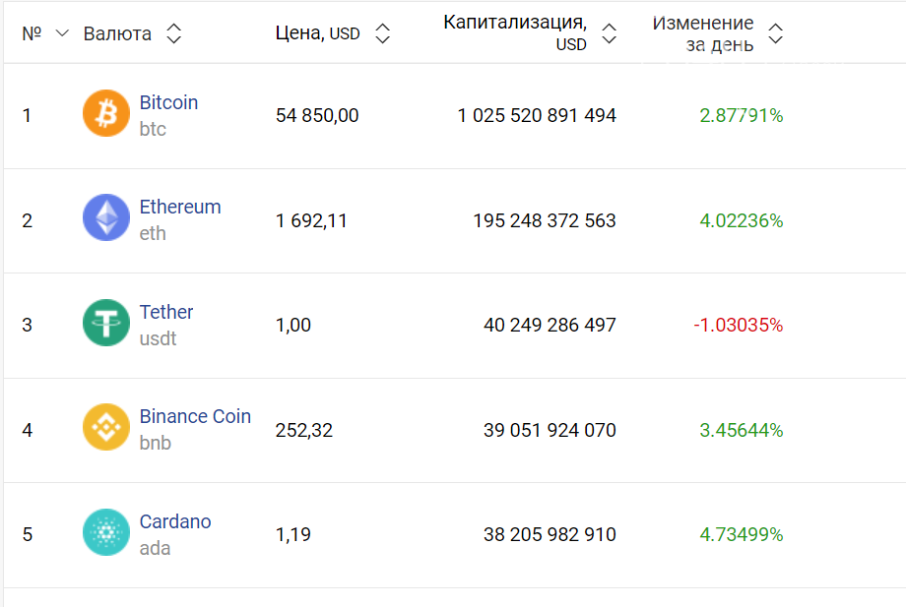Sort by Изменение за день arrows
This screenshot has width=906, height=607.
[775, 33]
